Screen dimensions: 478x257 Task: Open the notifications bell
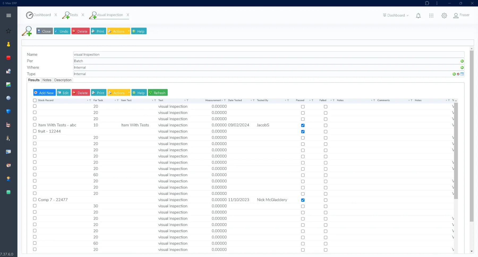click(x=418, y=16)
